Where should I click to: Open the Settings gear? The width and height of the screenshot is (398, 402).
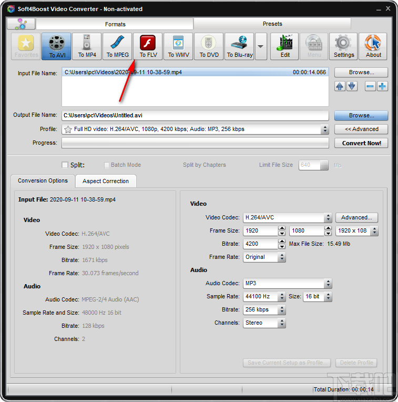(343, 46)
